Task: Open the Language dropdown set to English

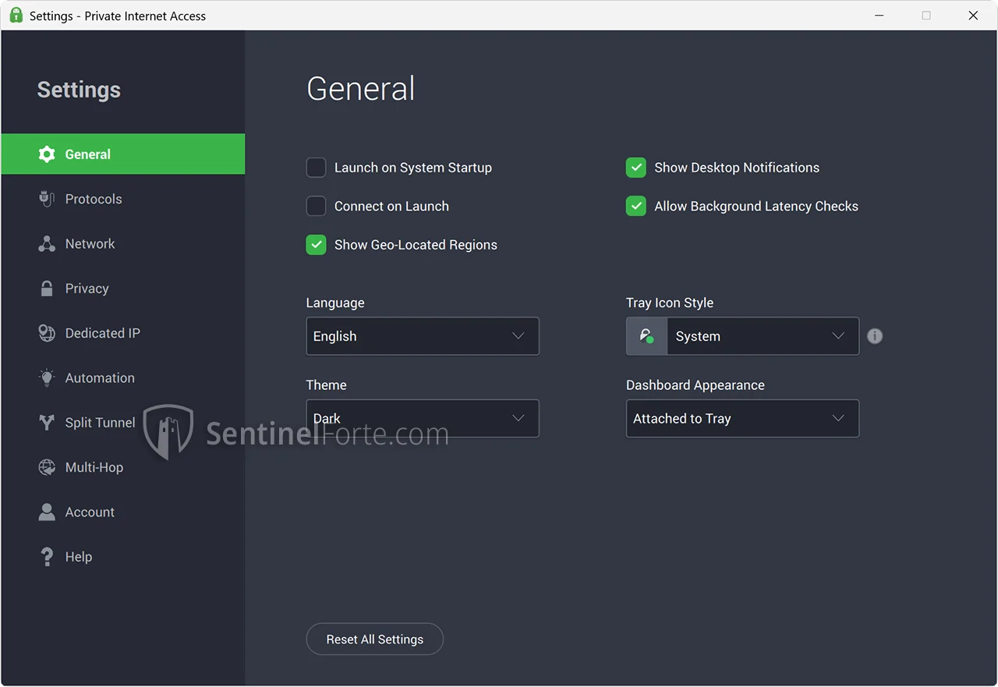Action: click(423, 336)
